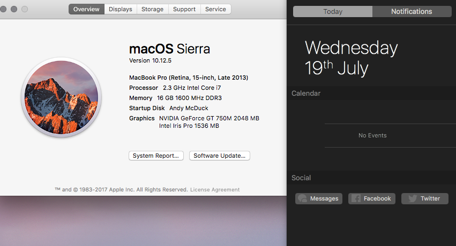Image resolution: width=456 pixels, height=246 pixels.
Task: Switch Notification Center to the Notifications tab
Action: pos(412,12)
